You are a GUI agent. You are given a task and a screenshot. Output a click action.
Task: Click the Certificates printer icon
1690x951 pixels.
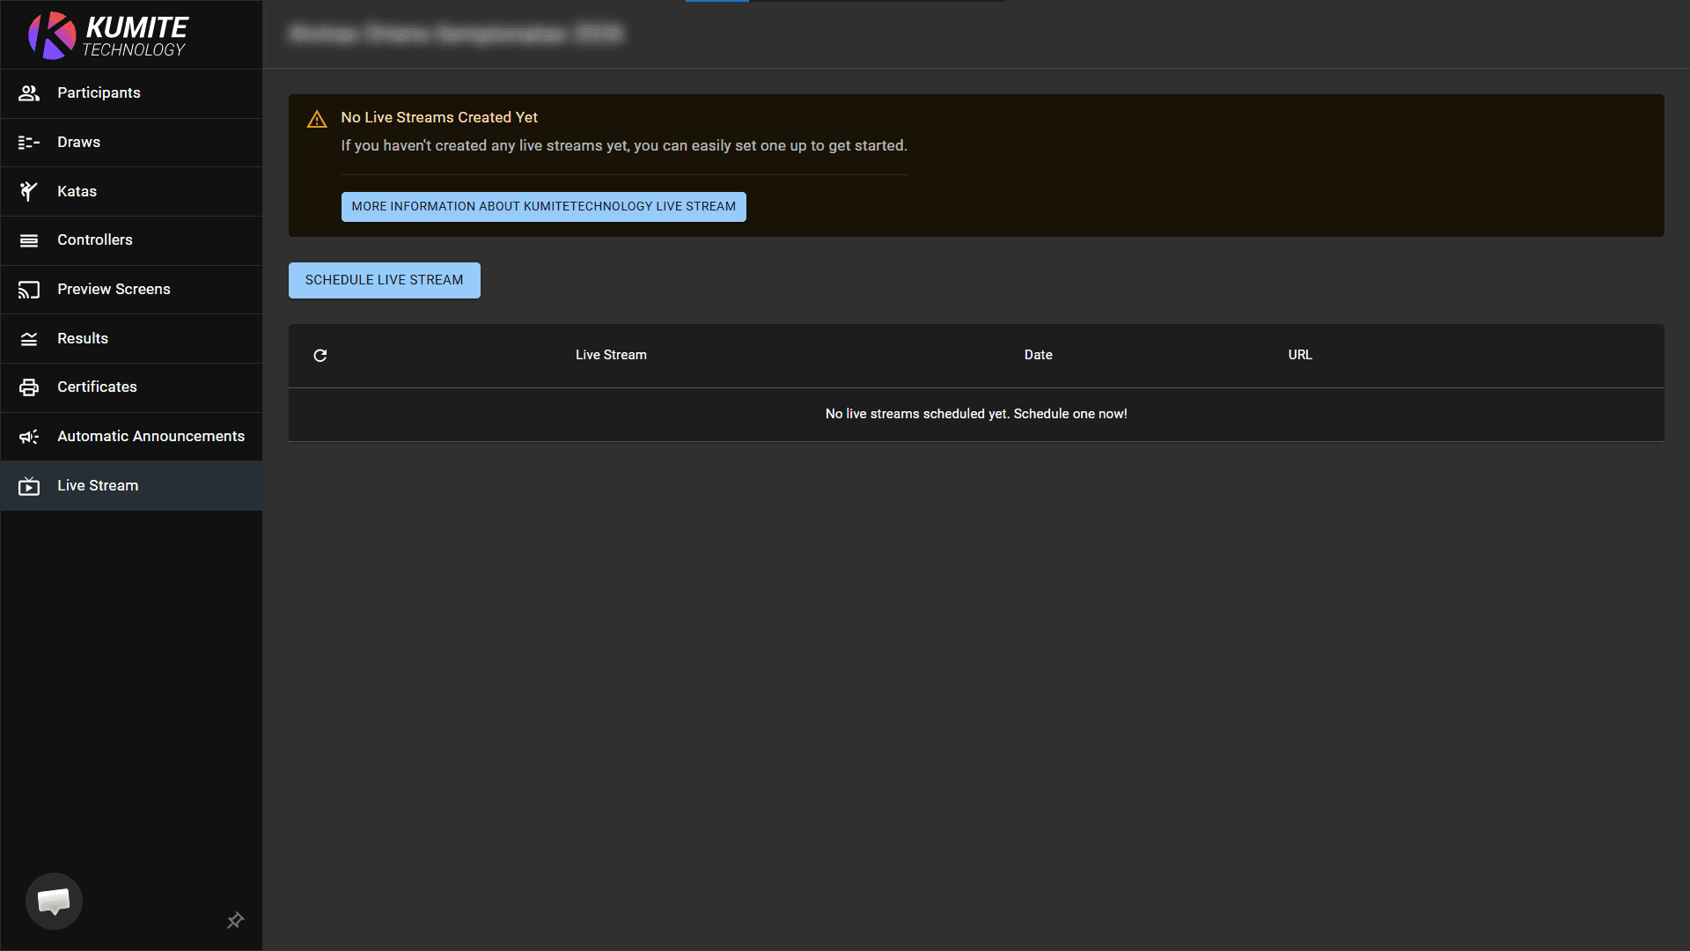(x=29, y=387)
